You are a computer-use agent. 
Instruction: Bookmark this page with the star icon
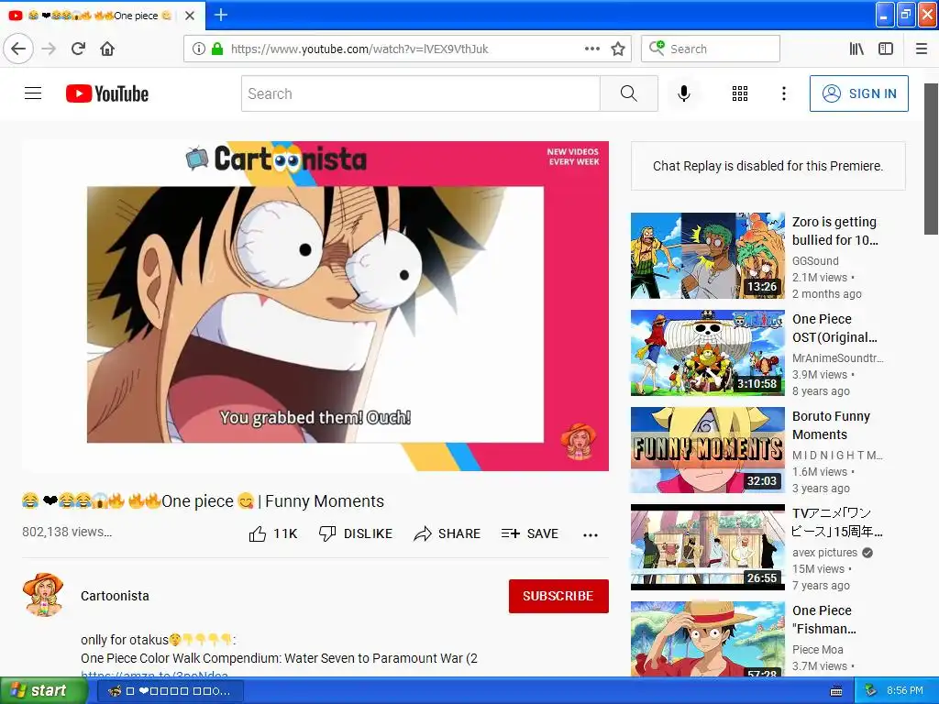618,49
